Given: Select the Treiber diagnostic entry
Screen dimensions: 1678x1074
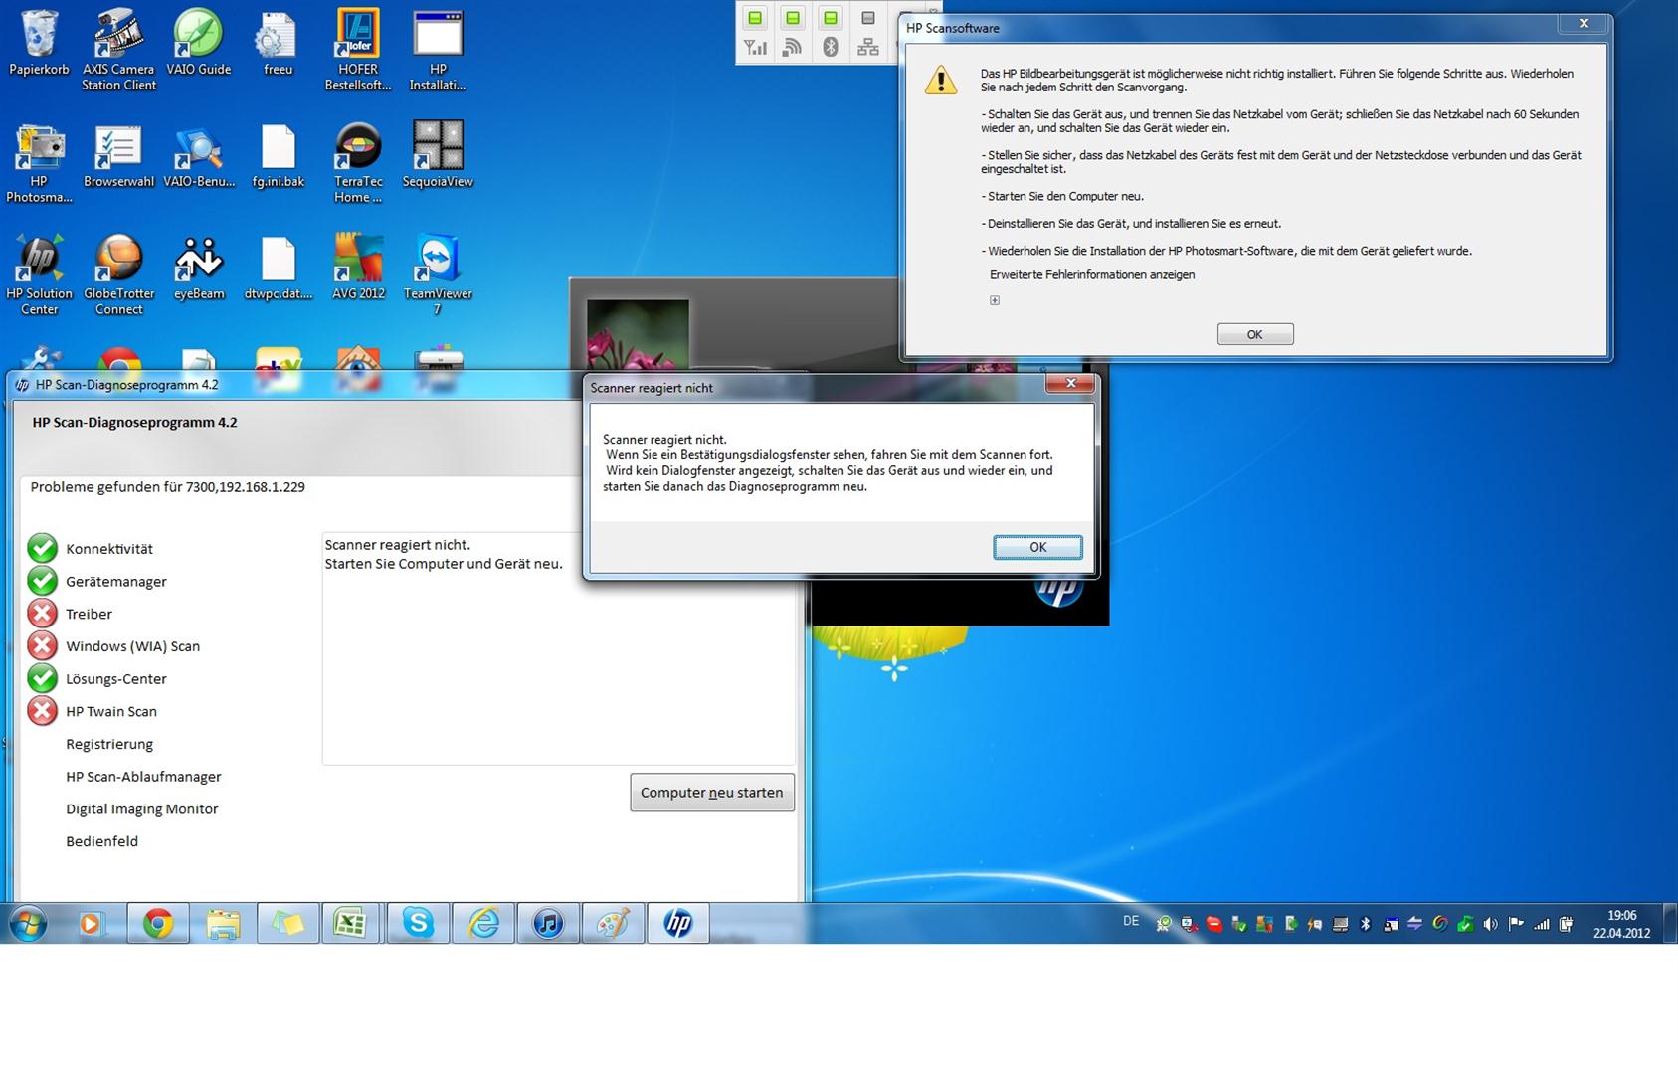Looking at the screenshot, I should (89, 615).
